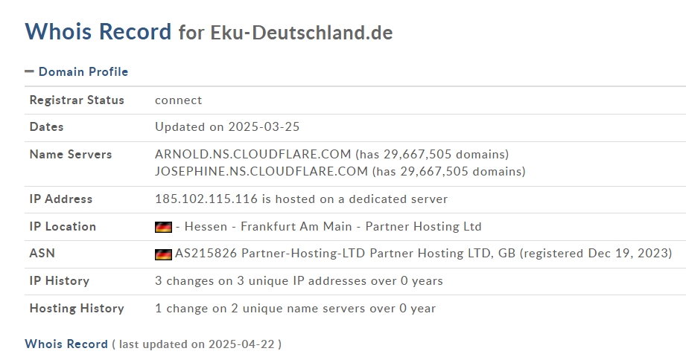Click the IP address 185.102.115.116

tap(206, 199)
